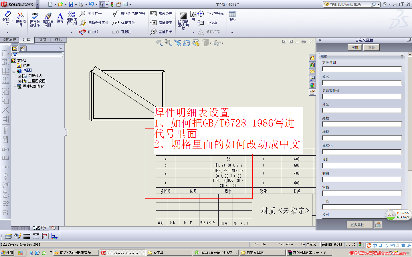
Task: Open the View Palette task pane tab
Action: pyautogui.click(x=312, y=79)
